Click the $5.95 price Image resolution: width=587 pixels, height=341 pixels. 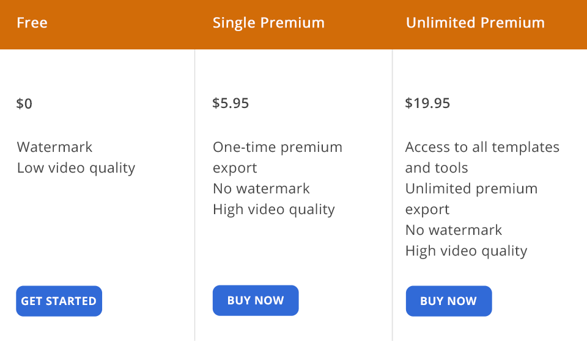pos(231,103)
